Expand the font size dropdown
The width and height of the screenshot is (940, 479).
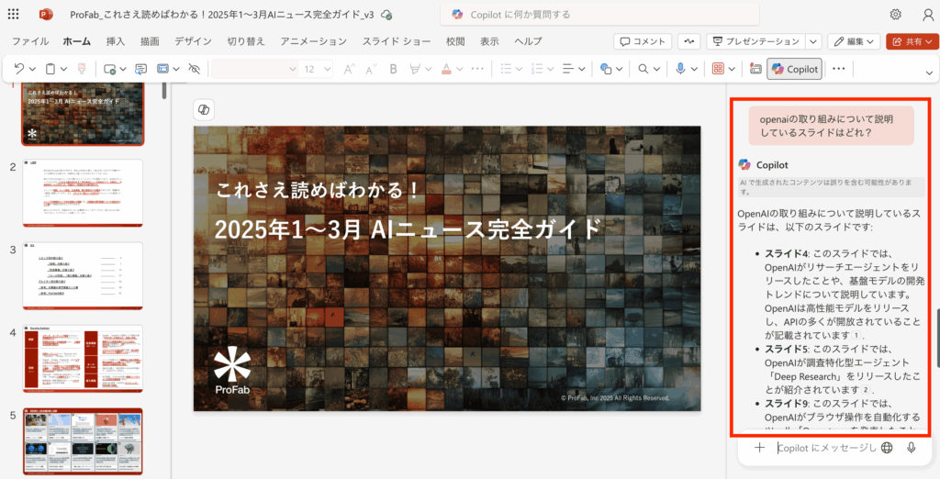click(x=329, y=69)
